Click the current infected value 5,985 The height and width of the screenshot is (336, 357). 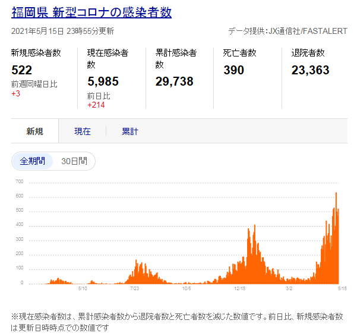click(103, 81)
